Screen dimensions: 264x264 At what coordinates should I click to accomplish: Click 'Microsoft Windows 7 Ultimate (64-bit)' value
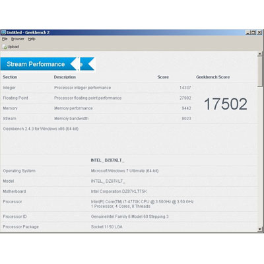coord(125,171)
